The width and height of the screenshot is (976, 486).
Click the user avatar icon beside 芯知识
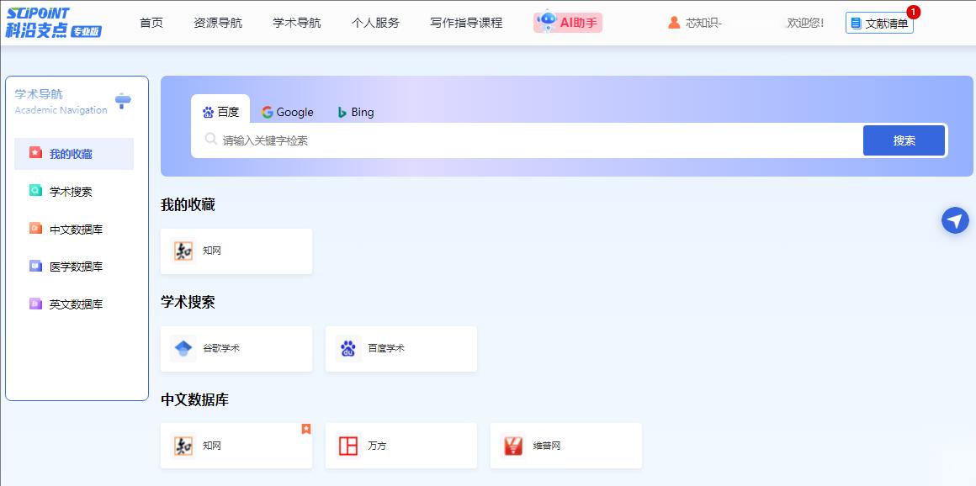pos(674,23)
